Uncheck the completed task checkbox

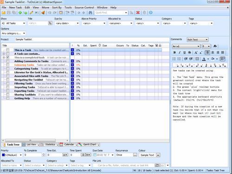(8, 58)
